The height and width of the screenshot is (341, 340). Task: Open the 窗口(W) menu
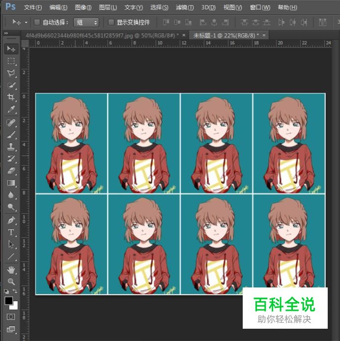pos(260,7)
